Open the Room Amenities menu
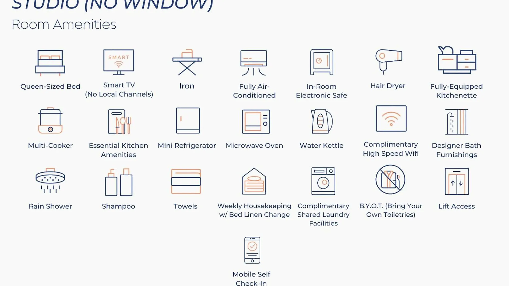 coord(64,24)
